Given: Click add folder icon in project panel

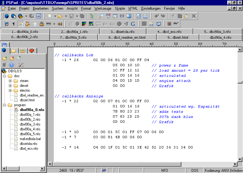Looking at the screenshot, I should (x=5, y=58).
